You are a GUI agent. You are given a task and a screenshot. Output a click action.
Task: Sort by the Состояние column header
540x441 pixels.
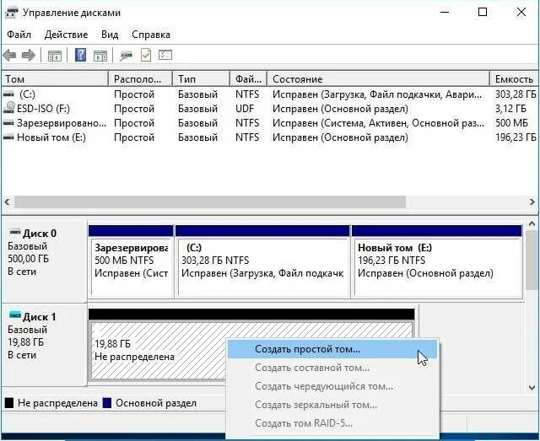379,79
